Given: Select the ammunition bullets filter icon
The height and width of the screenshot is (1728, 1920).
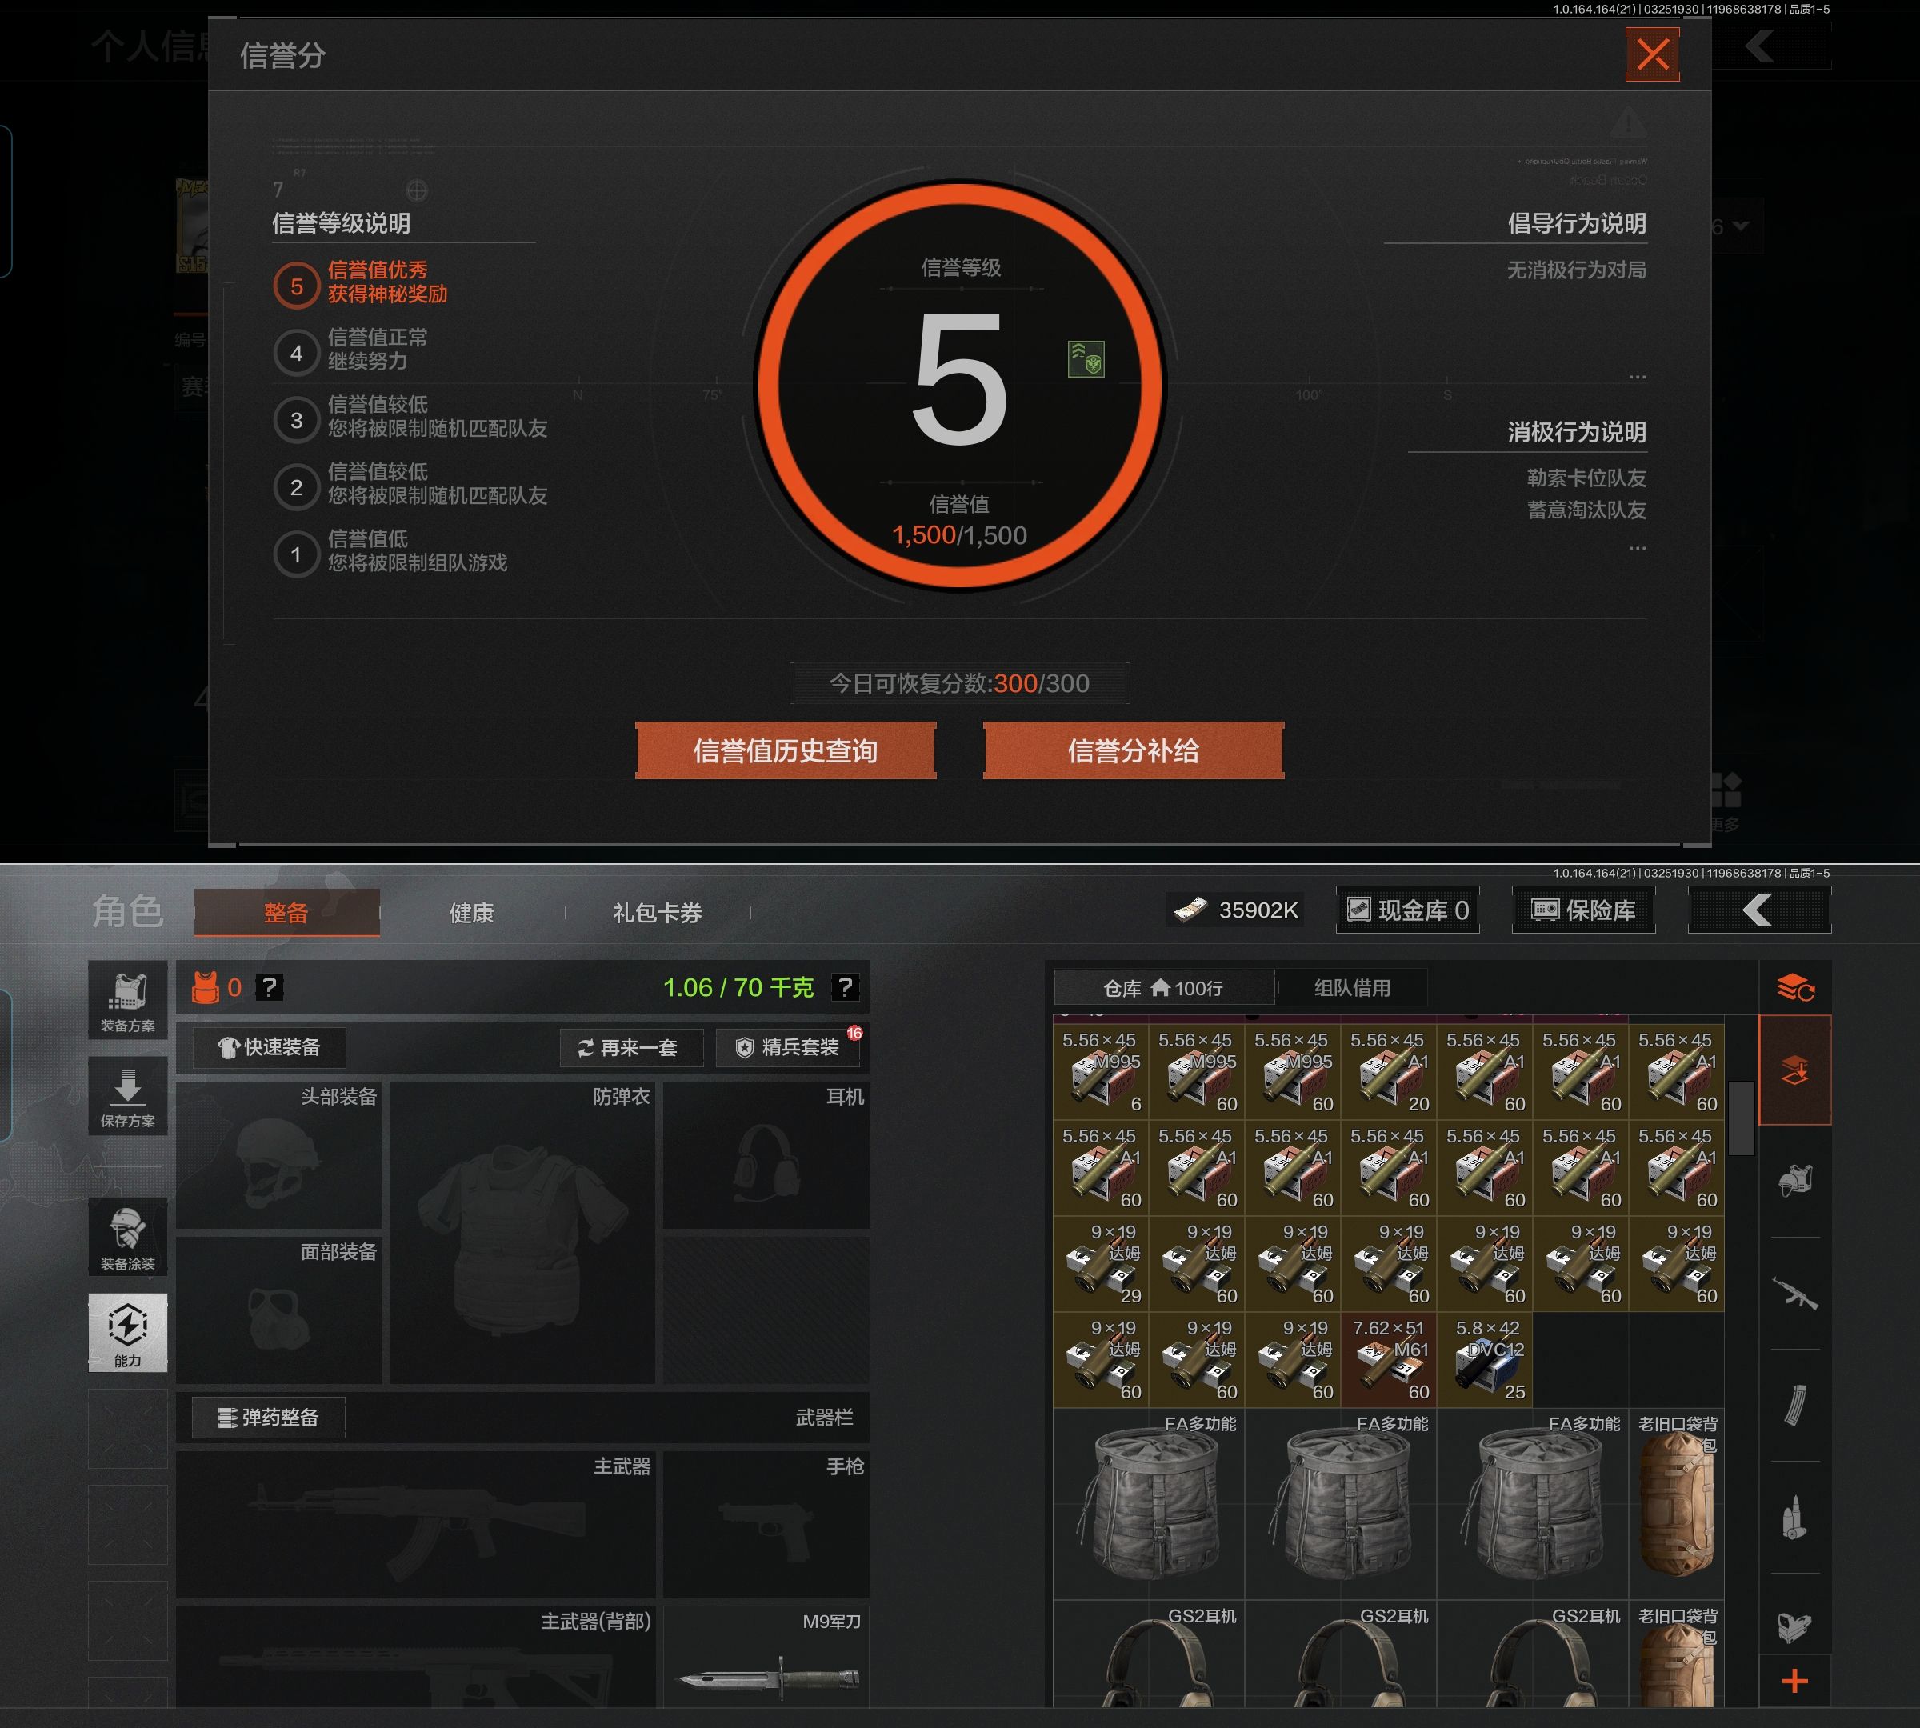Looking at the screenshot, I should 1794,1516.
